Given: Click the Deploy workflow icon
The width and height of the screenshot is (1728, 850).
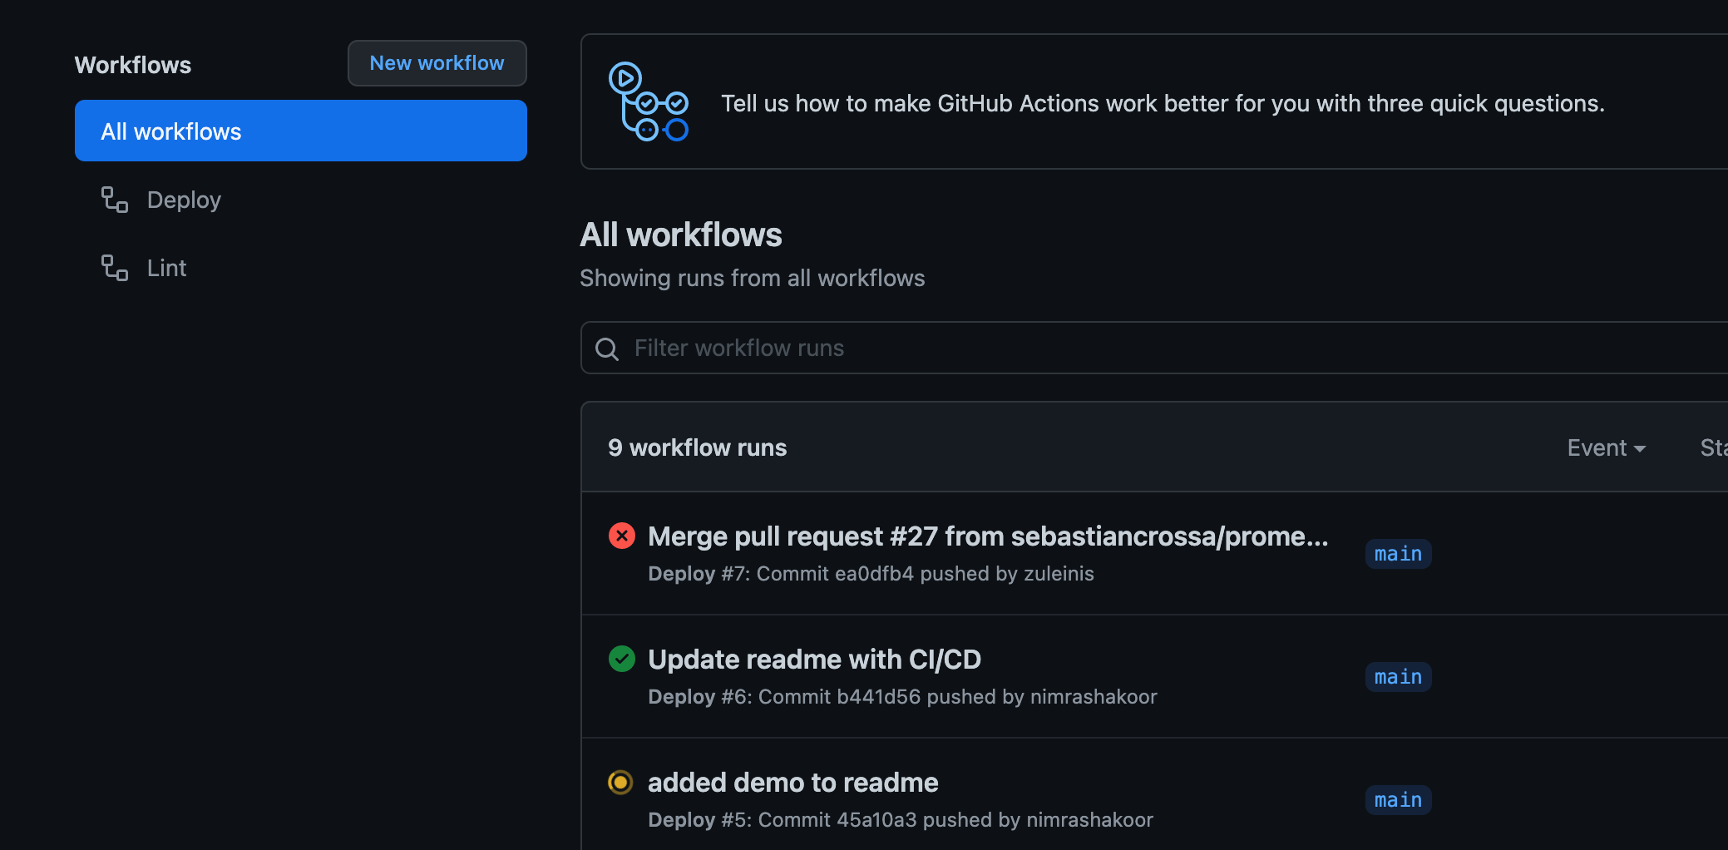Looking at the screenshot, I should pyautogui.click(x=115, y=200).
